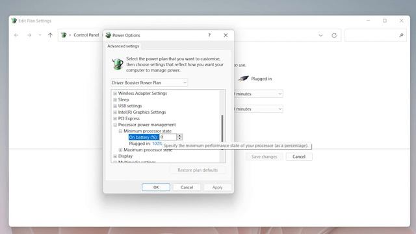Screen dimensions: 416x234
Task: Click the Apply button
Action: (217, 187)
